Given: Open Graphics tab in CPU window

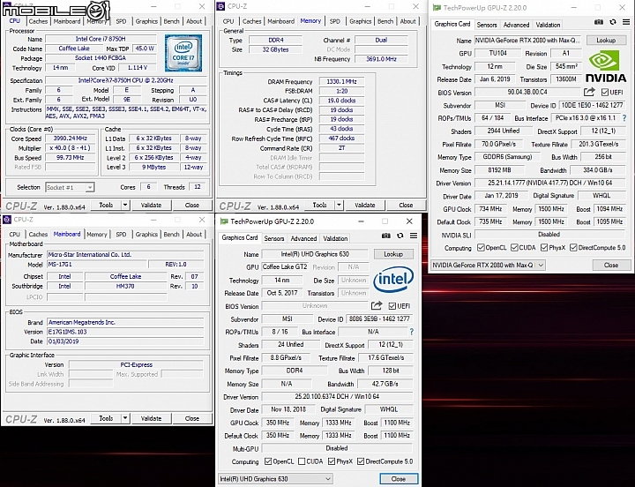Looking at the screenshot, I should (x=146, y=21).
